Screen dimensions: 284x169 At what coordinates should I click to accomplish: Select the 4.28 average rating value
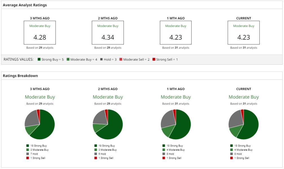(40, 37)
